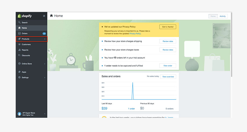247x132 pixels.
Task: Open Reports bar chart icon
Action: pyautogui.click(x=19, y=50)
